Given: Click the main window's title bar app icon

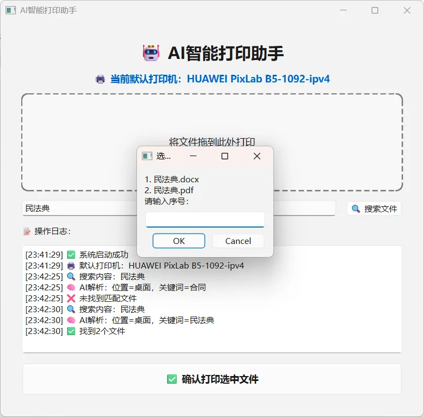Looking at the screenshot, I should [11, 10].
